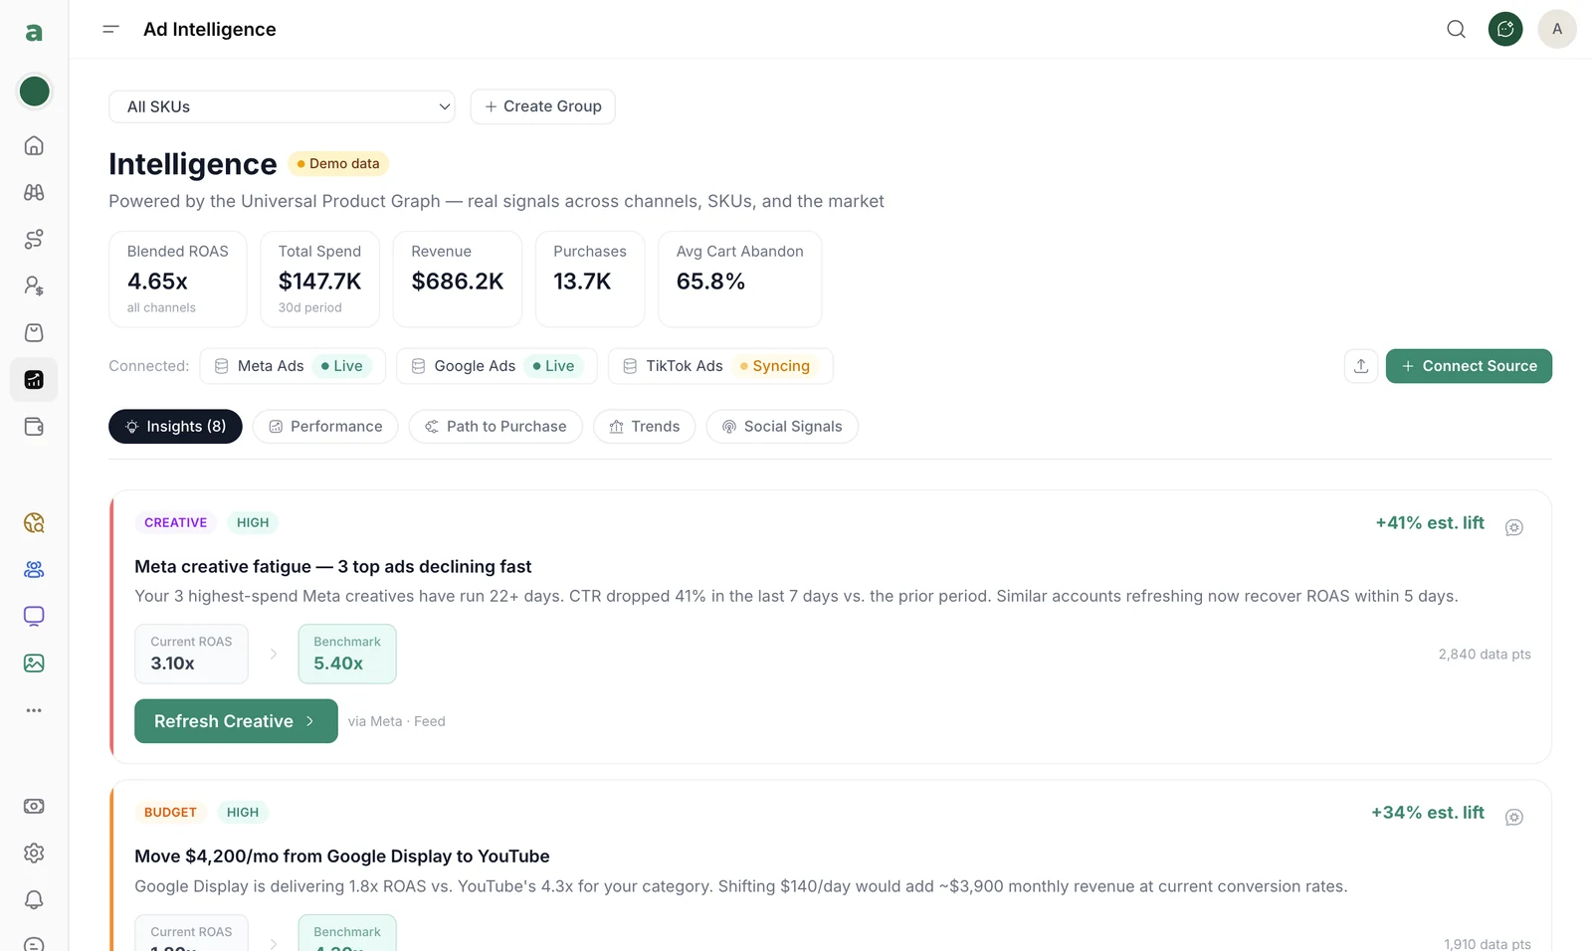The image size is (1592, 951).
Task: Switch to the Social Signals tab
Action: pos(782,426)
